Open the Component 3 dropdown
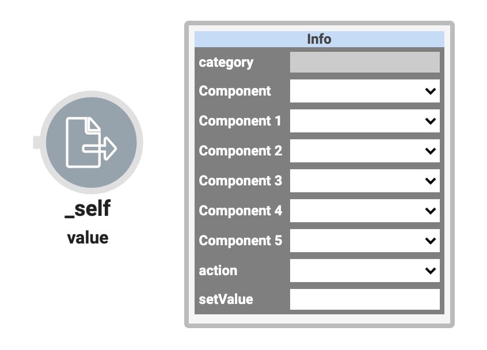487x350 pixels. (x=364, y=181)
